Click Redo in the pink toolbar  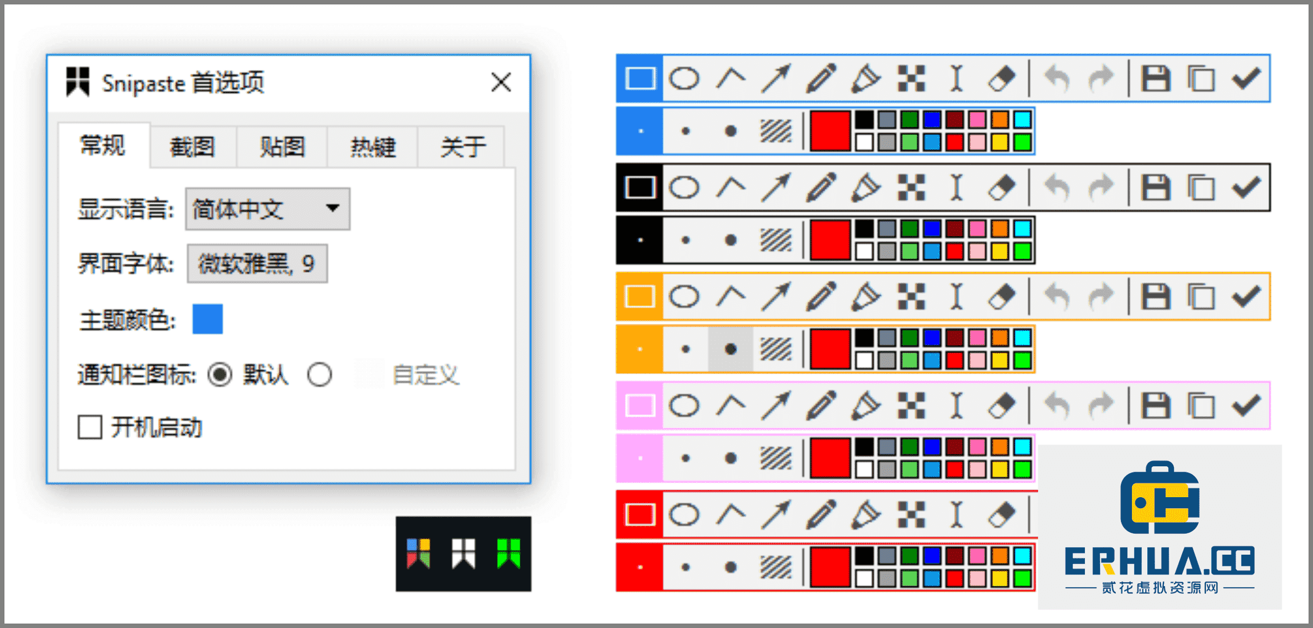coord(1101,405)
